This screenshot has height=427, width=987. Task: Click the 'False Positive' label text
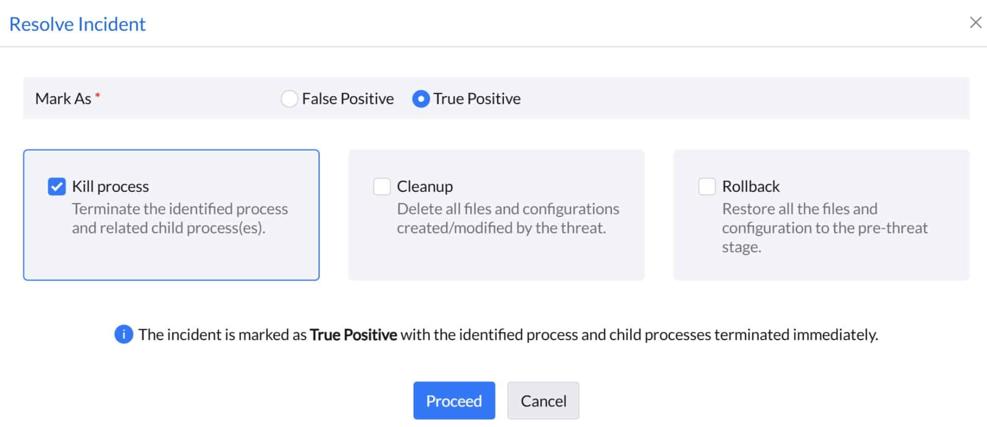(x=348, y=99)
